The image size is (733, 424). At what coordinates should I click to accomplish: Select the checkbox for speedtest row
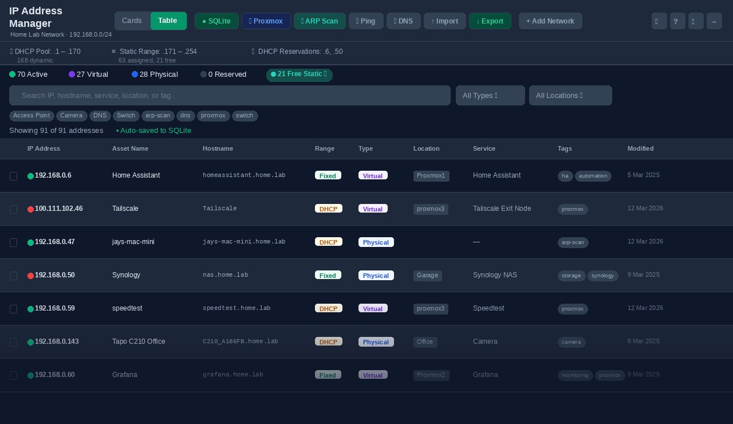(x=13, y=309)
